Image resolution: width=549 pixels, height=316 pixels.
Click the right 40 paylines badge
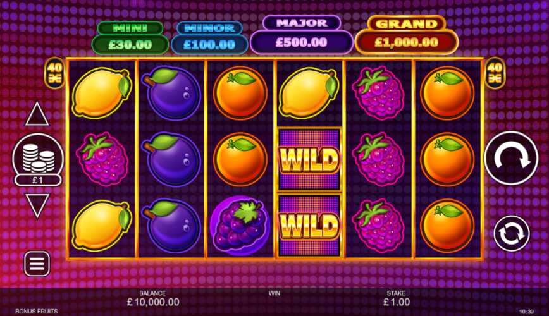coord(495,73)
